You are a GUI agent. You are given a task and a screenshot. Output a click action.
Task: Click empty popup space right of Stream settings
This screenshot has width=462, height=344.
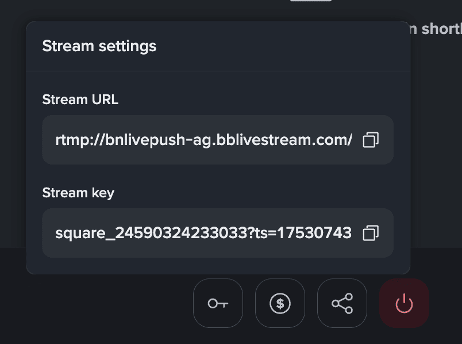tap(287, 46)
